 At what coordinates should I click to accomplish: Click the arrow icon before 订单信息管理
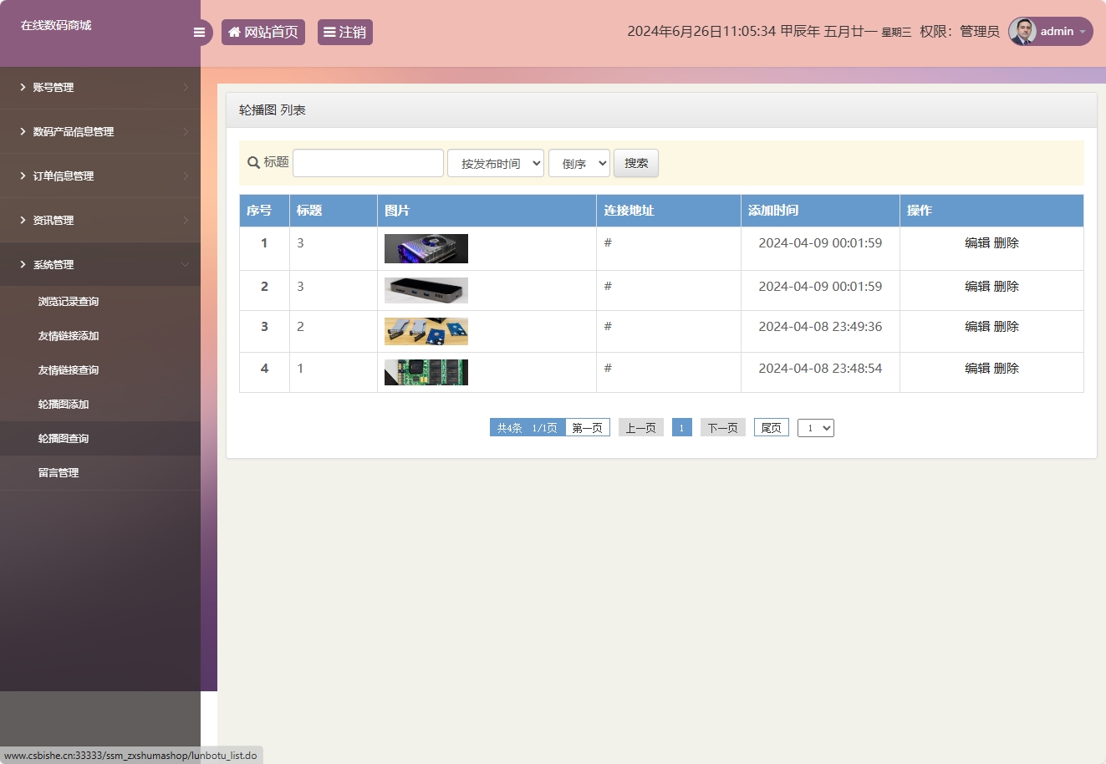[x=22, y=176]
